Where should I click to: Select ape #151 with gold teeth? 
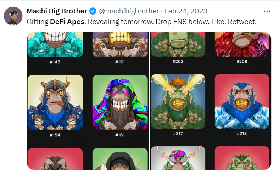120,44
